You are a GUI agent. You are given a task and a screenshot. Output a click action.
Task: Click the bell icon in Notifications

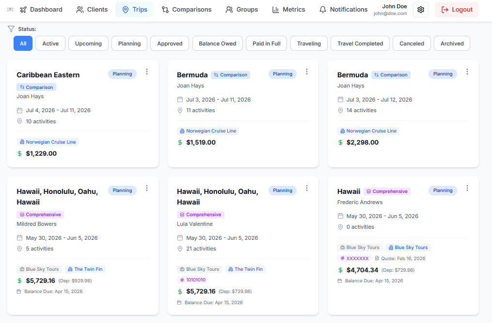(x=323, y=10)
